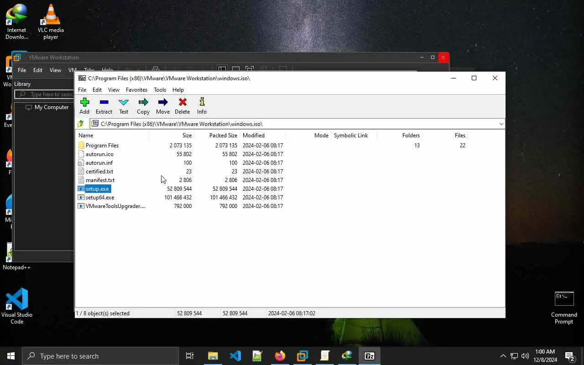Viewport: 584px width, 365px height.
Task: Click the 7-Zip taskbar icon
Action: click(x=370, y=356)
